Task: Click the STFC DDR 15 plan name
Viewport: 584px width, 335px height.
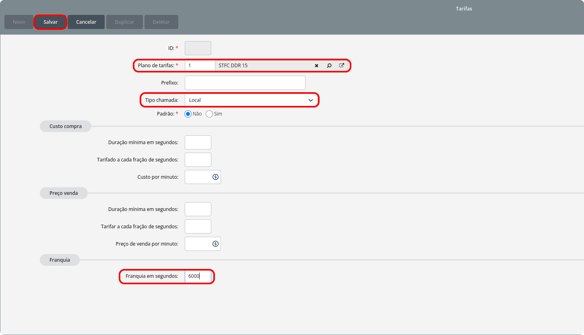Action: pyautogui.click(x=233, y=66)
